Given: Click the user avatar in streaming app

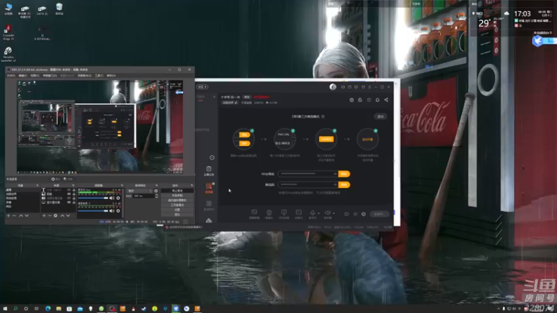Looking at the screenshot, I should click(333, 87).
